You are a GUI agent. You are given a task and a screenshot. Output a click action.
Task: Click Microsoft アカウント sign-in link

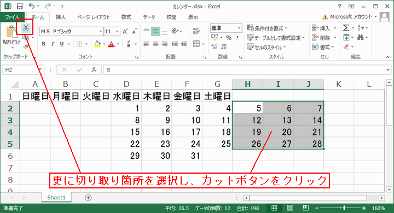pyautogui.click(x=351, y=17)
